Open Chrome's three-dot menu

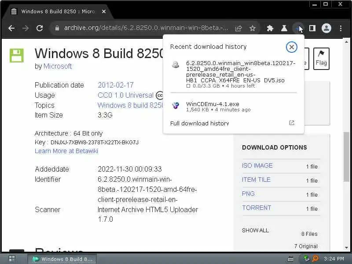tap(341, 28)
